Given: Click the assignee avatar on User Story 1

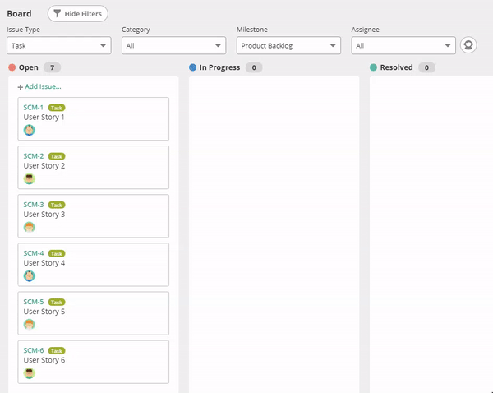Looking at the screenshot, I should coord(30,130).
